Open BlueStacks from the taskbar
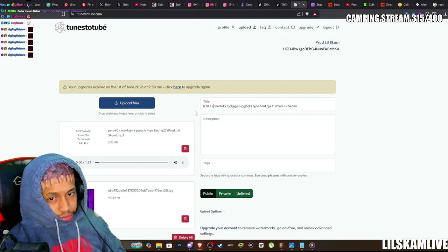The height and width of the screenshot is (252, 448). coord(241,245)
